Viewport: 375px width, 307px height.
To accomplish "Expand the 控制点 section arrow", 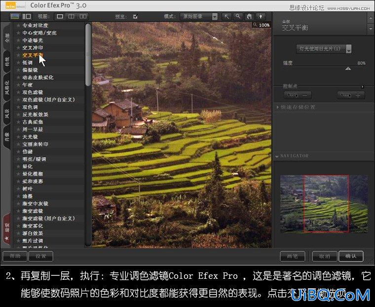I will click(x=363, y=87).
